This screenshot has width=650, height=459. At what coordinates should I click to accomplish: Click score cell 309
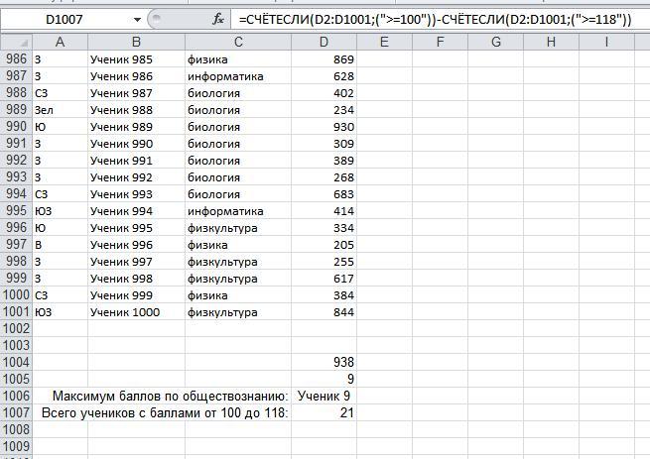pyautogui.click(x=324, y=144)
